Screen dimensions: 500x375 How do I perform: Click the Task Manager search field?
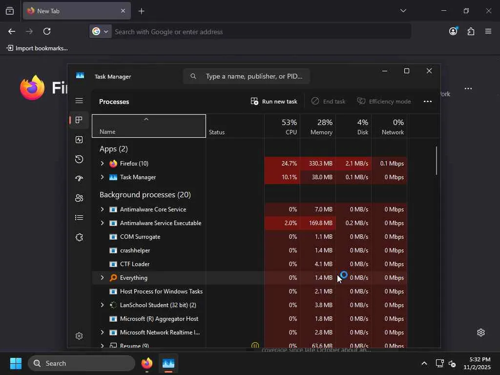(x=247, y=76)
